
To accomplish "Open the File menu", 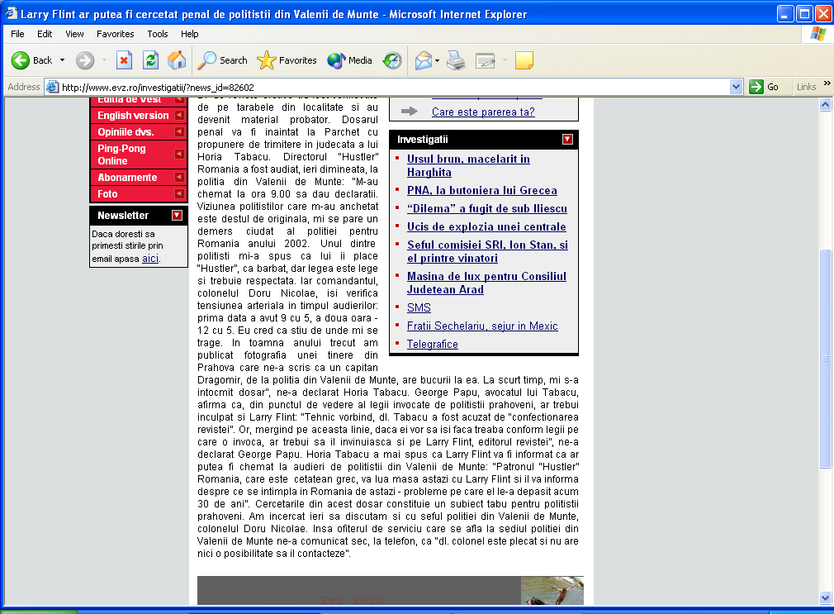I will (x=17, y=34).
